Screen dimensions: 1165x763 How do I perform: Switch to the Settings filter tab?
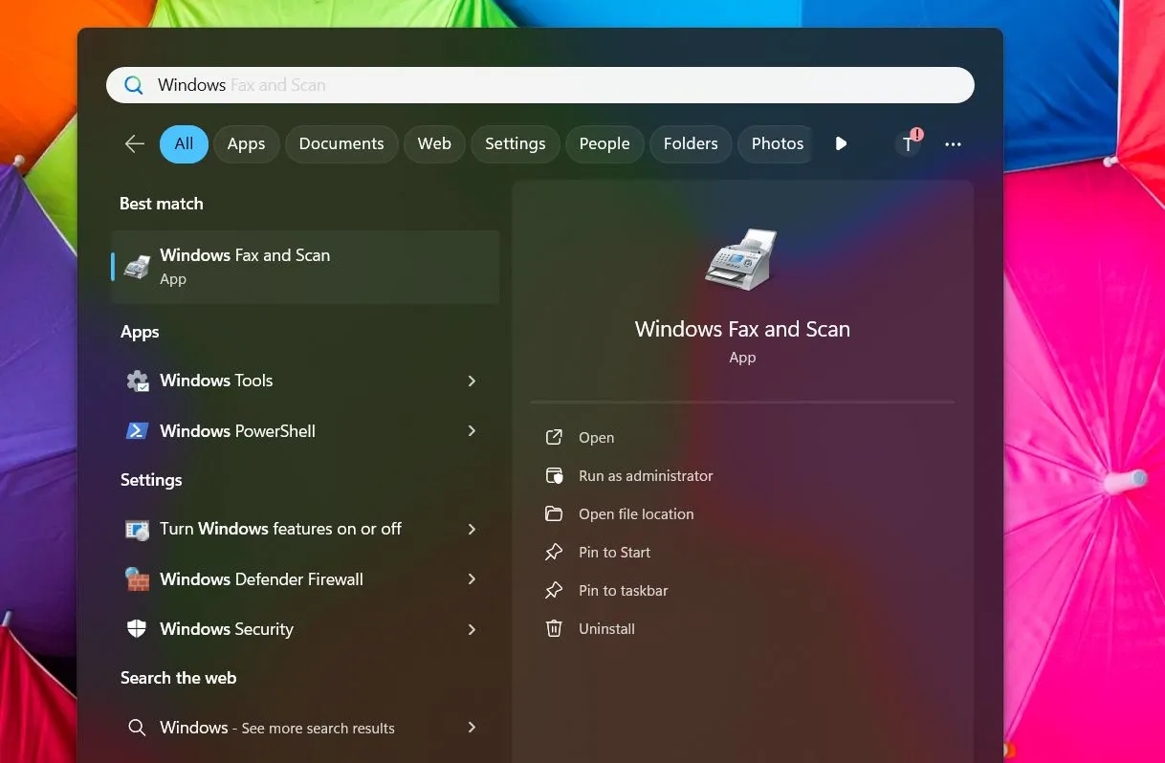point(515,143)
